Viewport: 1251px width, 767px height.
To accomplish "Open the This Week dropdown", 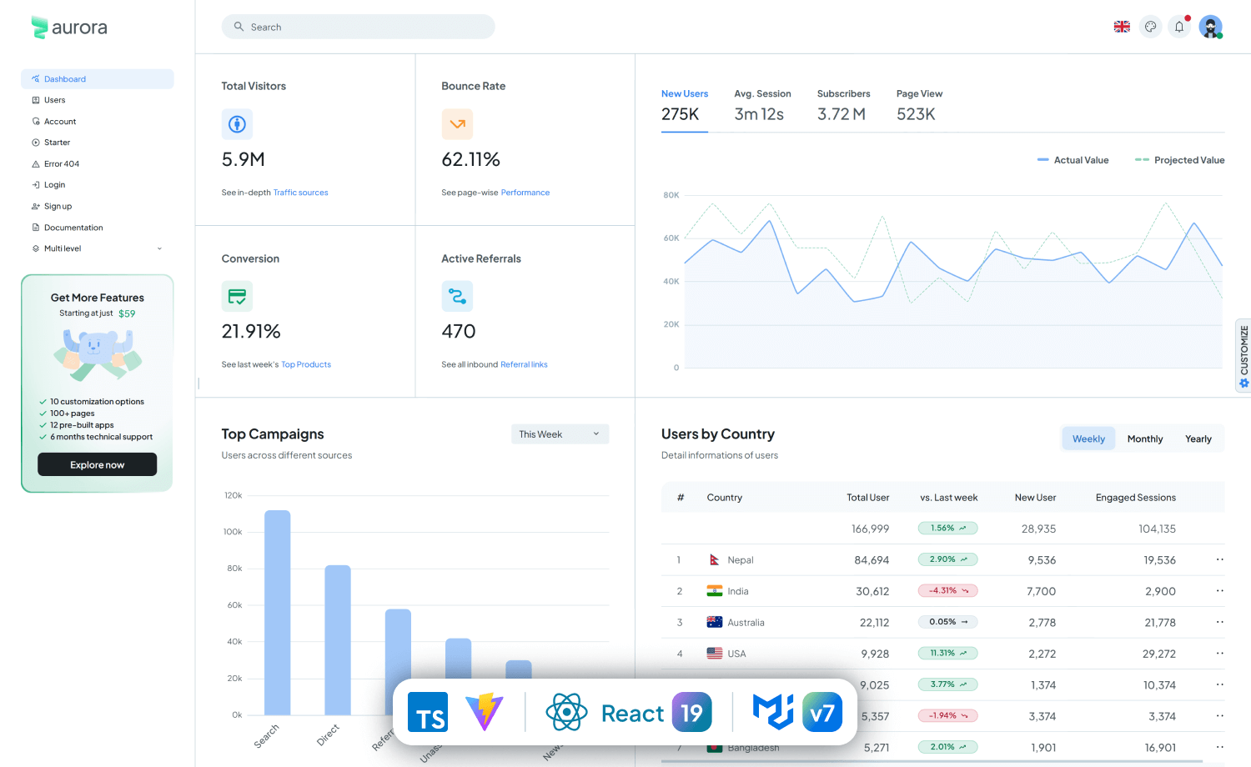I will [559, 434].
